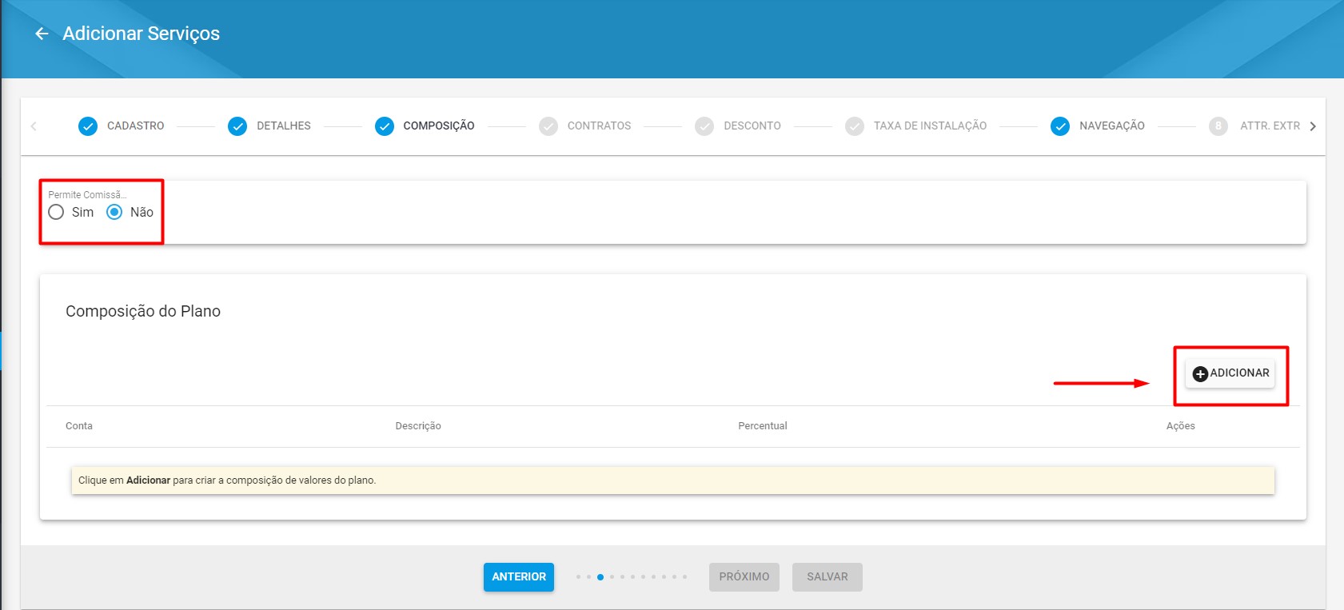This screenshot has width=1344, height=610.
Task: Open the COMPOSIÇÃO step tab
Action: point(425,126)
